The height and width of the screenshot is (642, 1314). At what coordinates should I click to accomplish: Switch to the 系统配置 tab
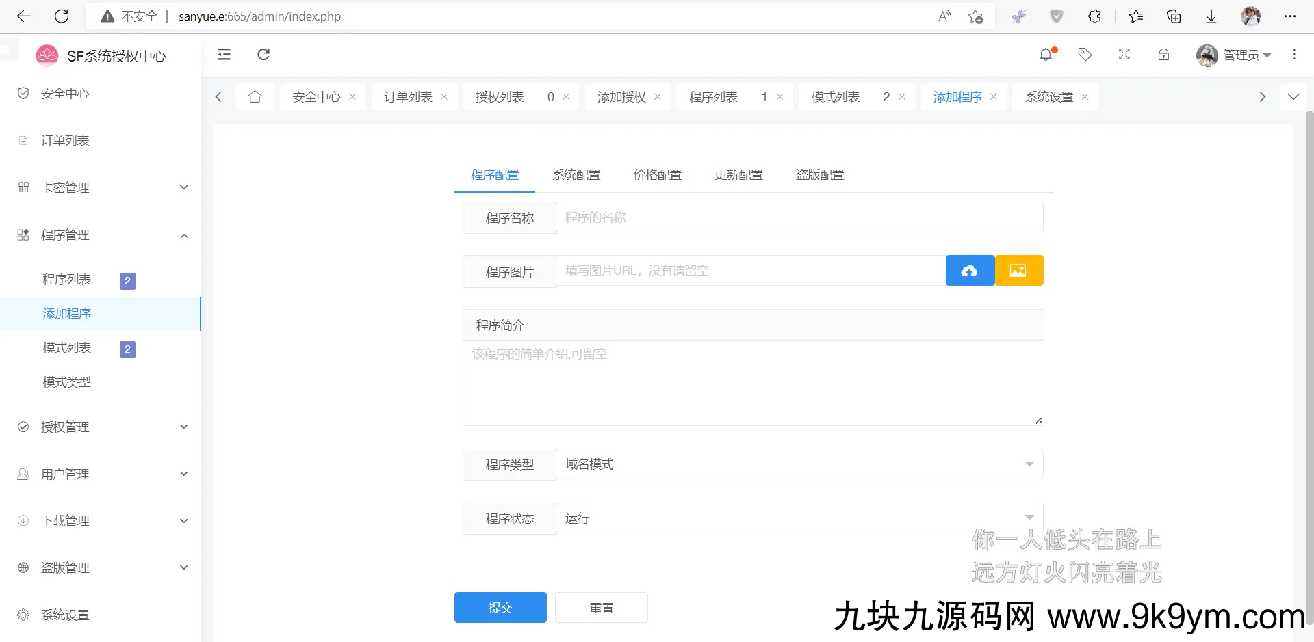pos(576,175)
